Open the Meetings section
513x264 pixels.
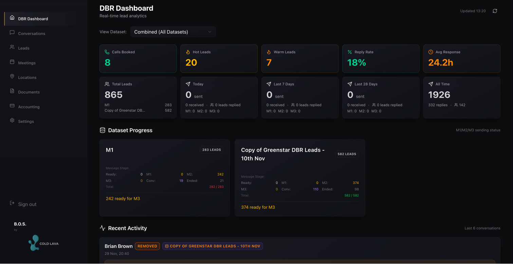pyautogui.click(x=27, y=63)
